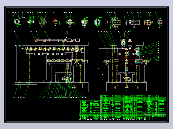Select the largest circular detail view in top row
173x129 pixels.
[x=116, y=22]
